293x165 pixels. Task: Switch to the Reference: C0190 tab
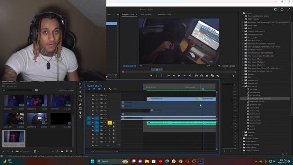[164, 14]
